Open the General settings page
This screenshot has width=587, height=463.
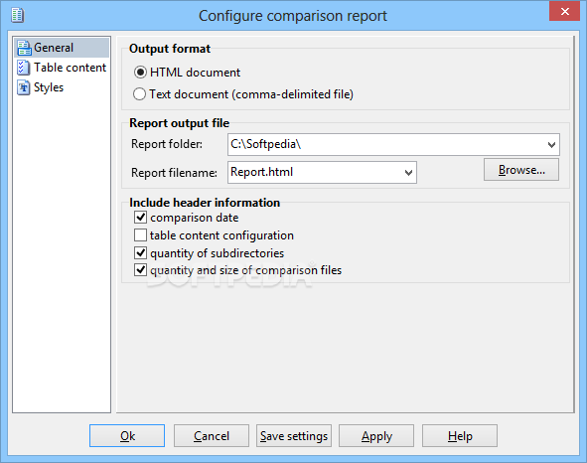(x=62, y=48)
